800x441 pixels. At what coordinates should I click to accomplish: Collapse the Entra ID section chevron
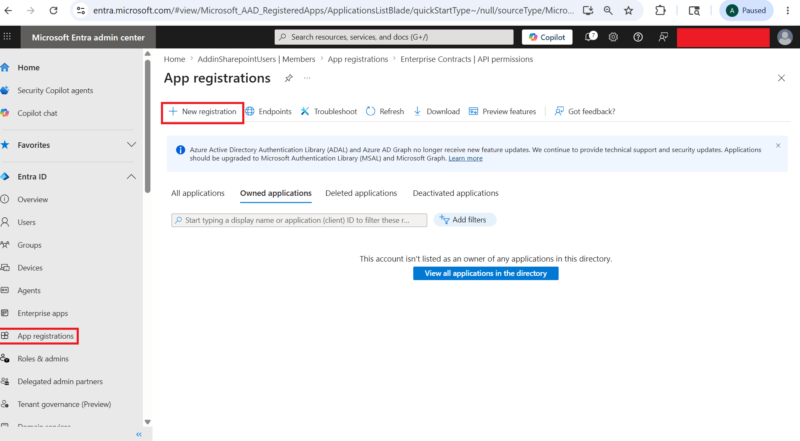[x=131, y=176]
